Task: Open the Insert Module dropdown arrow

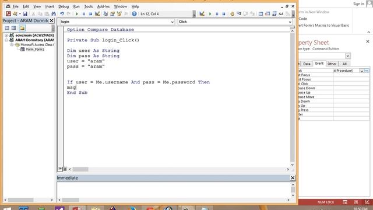Action: [x=20, y=14]
